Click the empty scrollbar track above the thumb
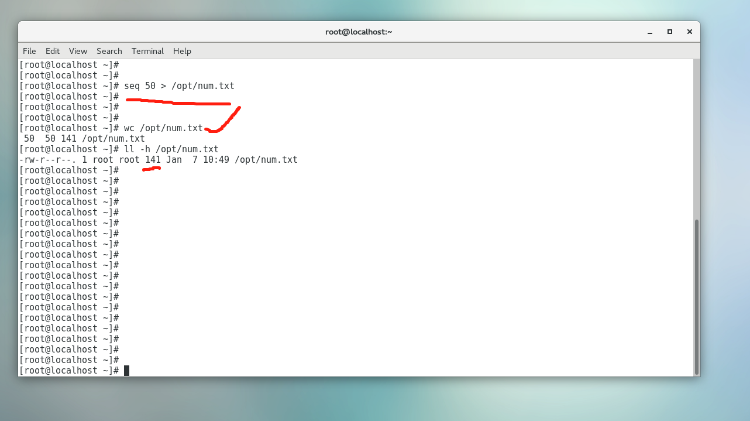 pyautogui.click(x=696, y=141)
